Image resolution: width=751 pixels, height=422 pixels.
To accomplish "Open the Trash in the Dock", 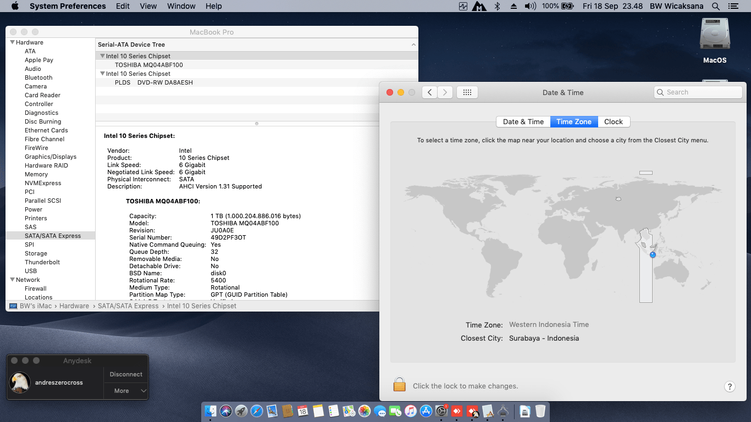I will coord(540,410).
